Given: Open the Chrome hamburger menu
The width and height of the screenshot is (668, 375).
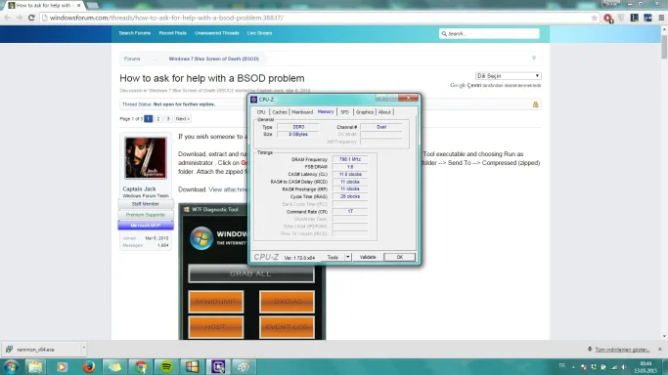Looking at the screenshot, I should 661,18.
